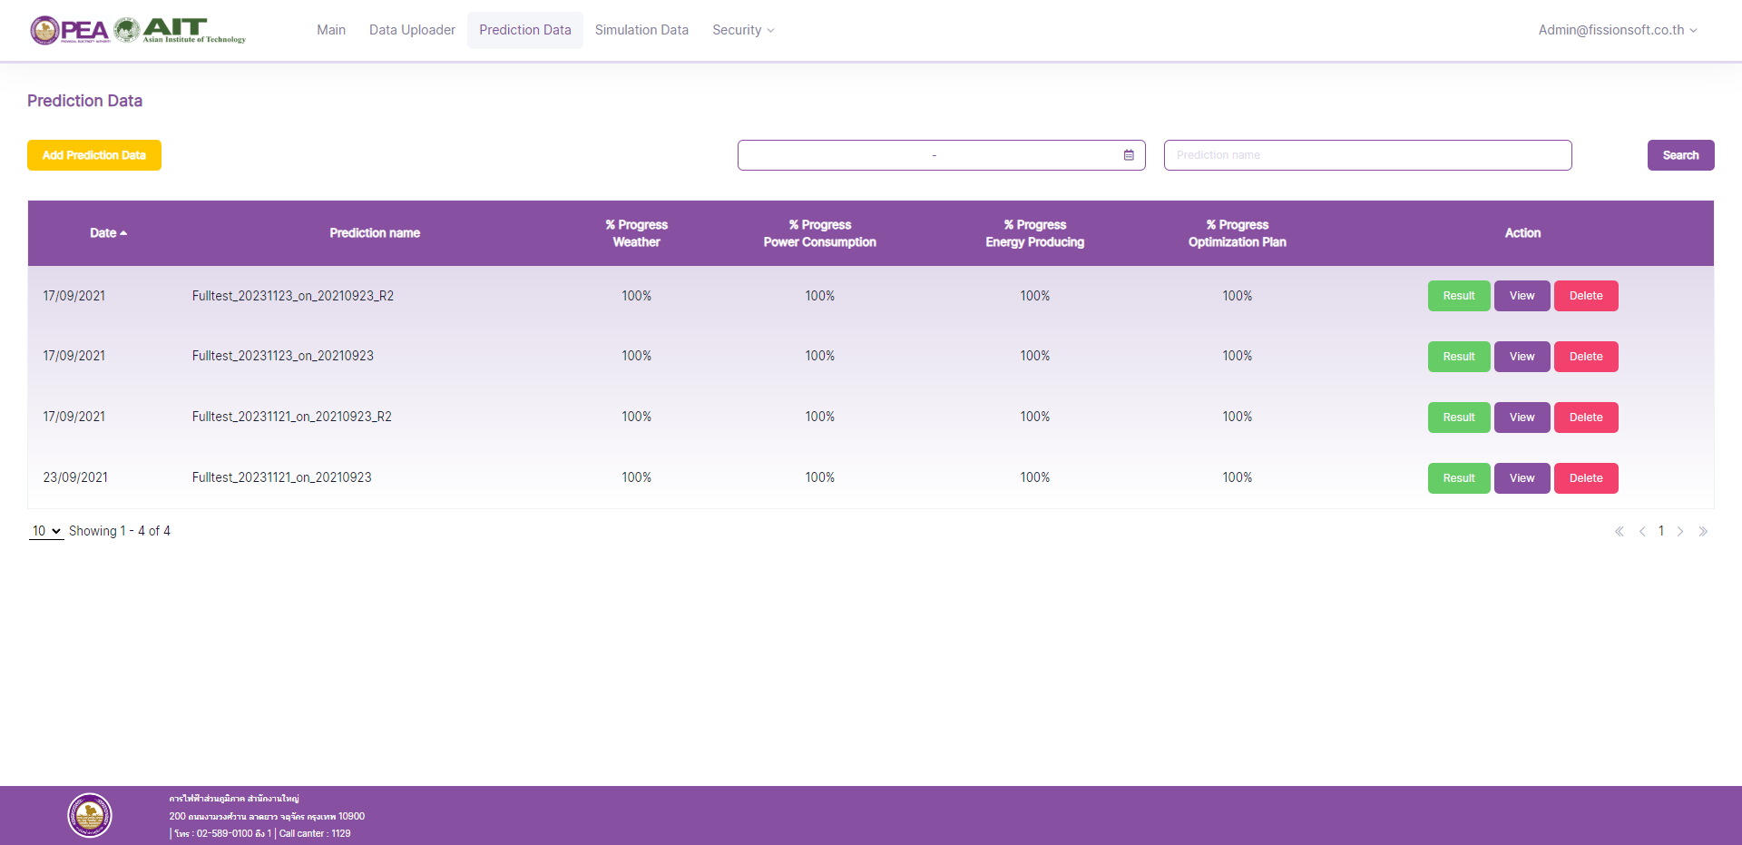Click the PEA logo in header
The width and height of the screenshot is (1742, 845).
(x=70, y=30)
